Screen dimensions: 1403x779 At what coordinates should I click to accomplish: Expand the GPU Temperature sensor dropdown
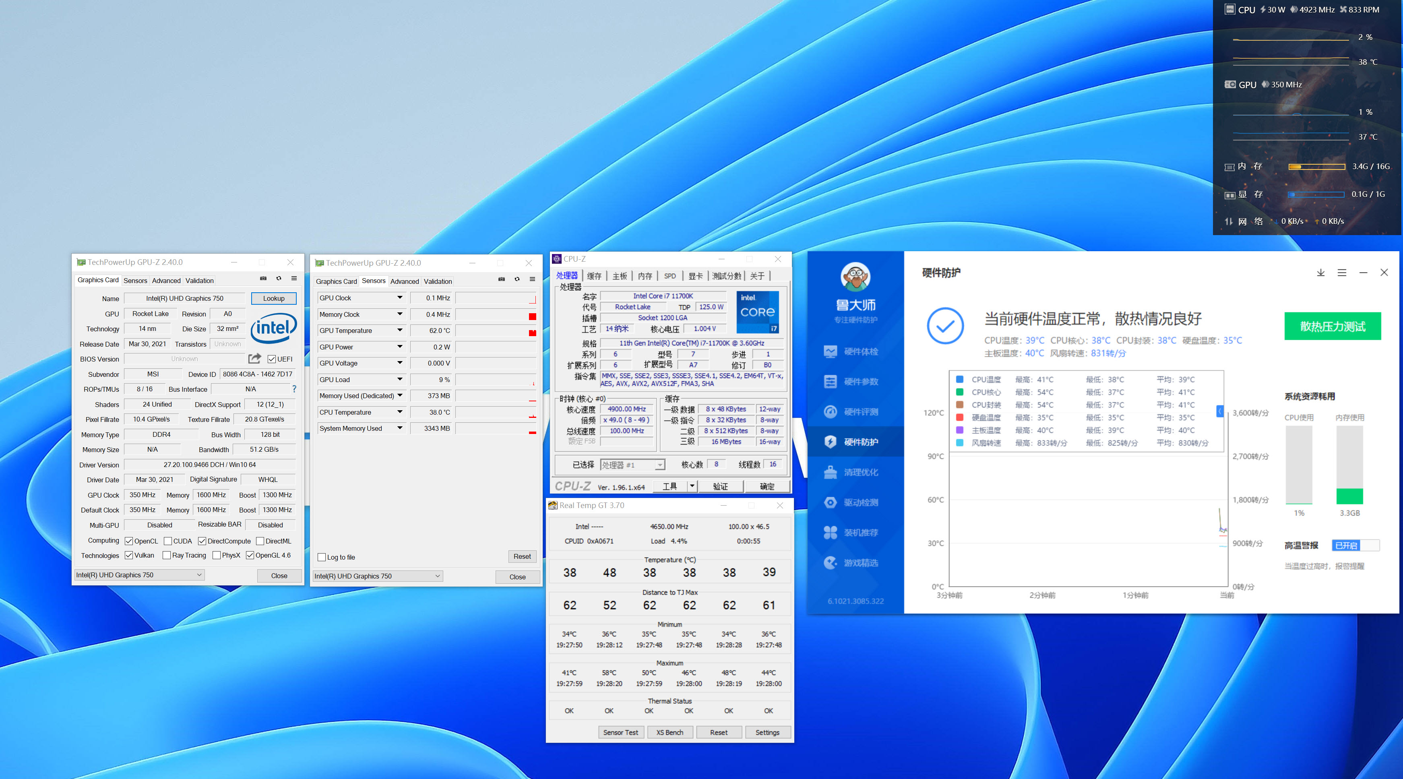[399, 330]
